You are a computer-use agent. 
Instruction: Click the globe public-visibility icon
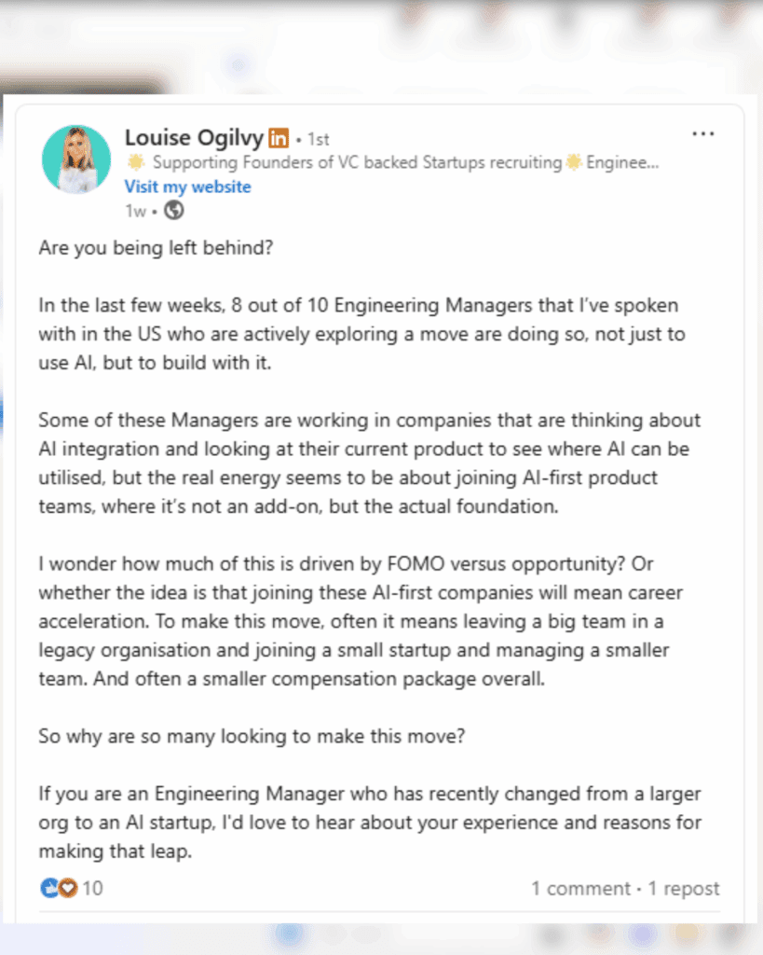173,211
